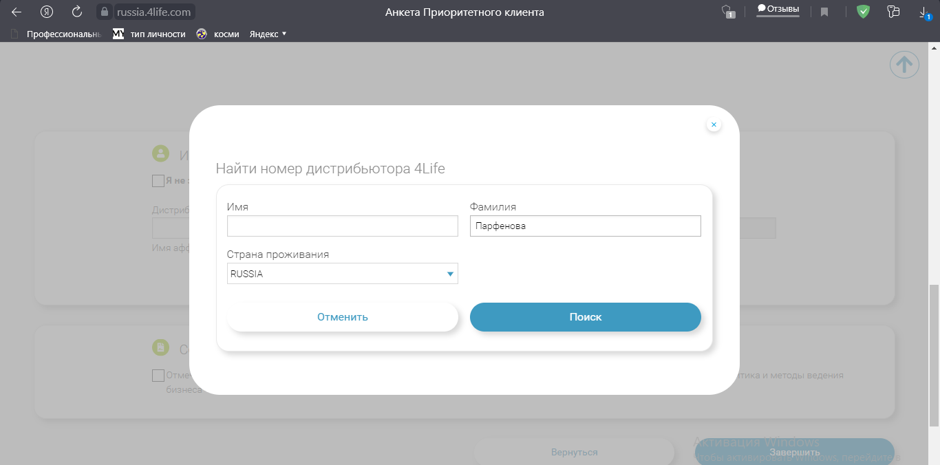Click the padlock site security icon

pyautogui.click(x=105, y=12)
